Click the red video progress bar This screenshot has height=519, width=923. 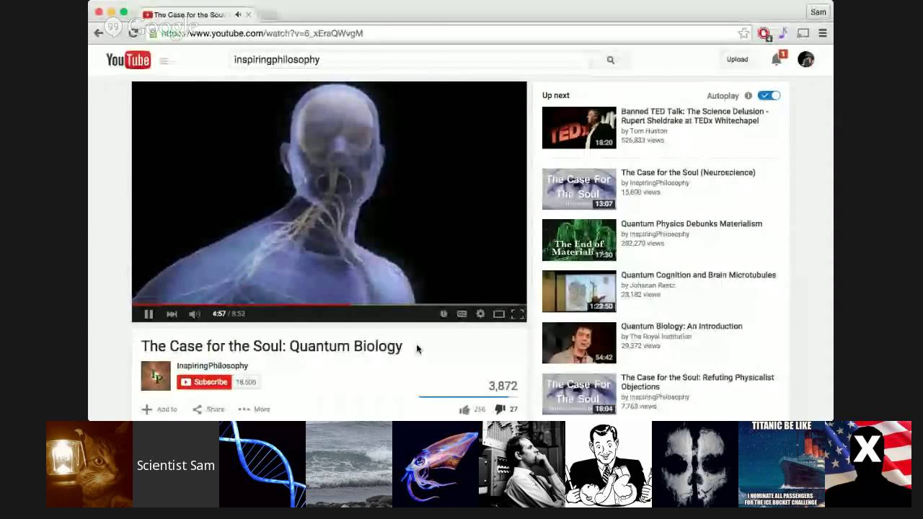(x=329, y=304)
